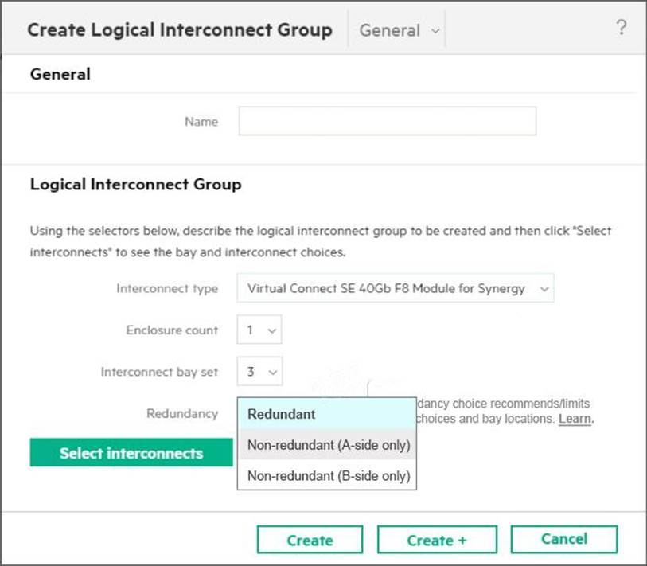Cancel the dialog
Image resolution: width=647 pixels, height=566 pixels.
(563, 539)
